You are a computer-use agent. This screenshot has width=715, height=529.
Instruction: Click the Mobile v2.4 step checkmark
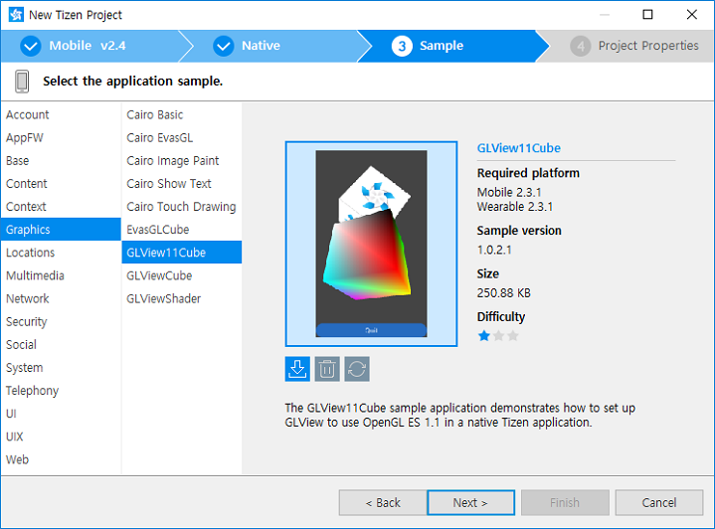click(x=31, y=46)
